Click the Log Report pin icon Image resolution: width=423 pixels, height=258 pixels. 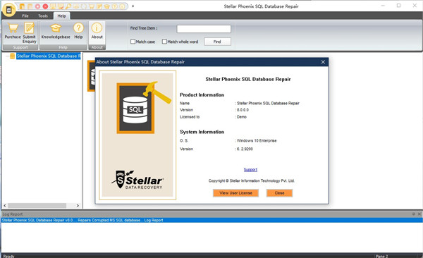(413, 214)
